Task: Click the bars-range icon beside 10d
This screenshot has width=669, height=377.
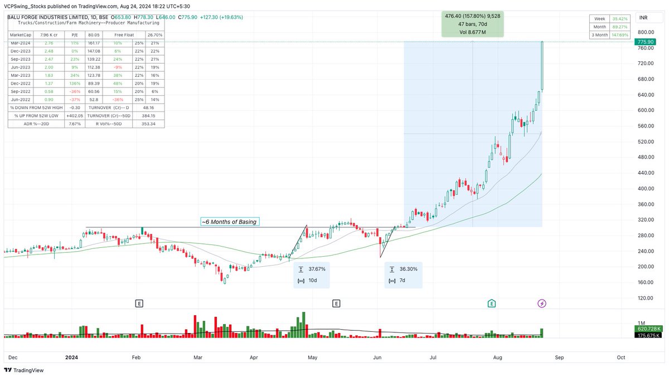Action: (x=301, y=280)
